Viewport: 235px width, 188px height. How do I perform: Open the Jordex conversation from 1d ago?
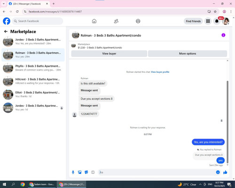[x=33, y=108]
